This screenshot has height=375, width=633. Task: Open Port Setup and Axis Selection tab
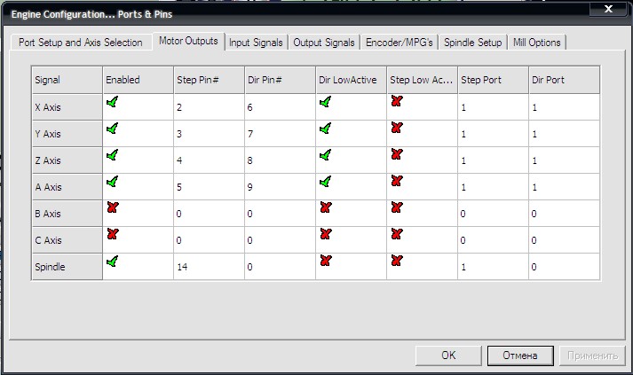[x=80, y=43]
